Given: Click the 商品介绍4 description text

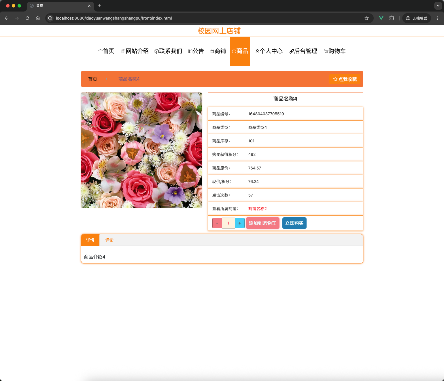Looking at the screenshot, I should tap(95, 257).
